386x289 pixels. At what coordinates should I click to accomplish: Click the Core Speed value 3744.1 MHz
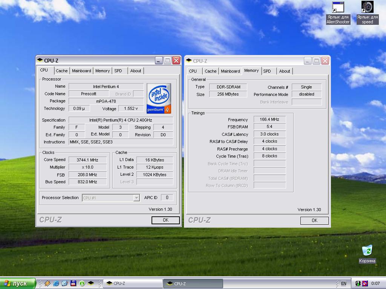[87, 160]
